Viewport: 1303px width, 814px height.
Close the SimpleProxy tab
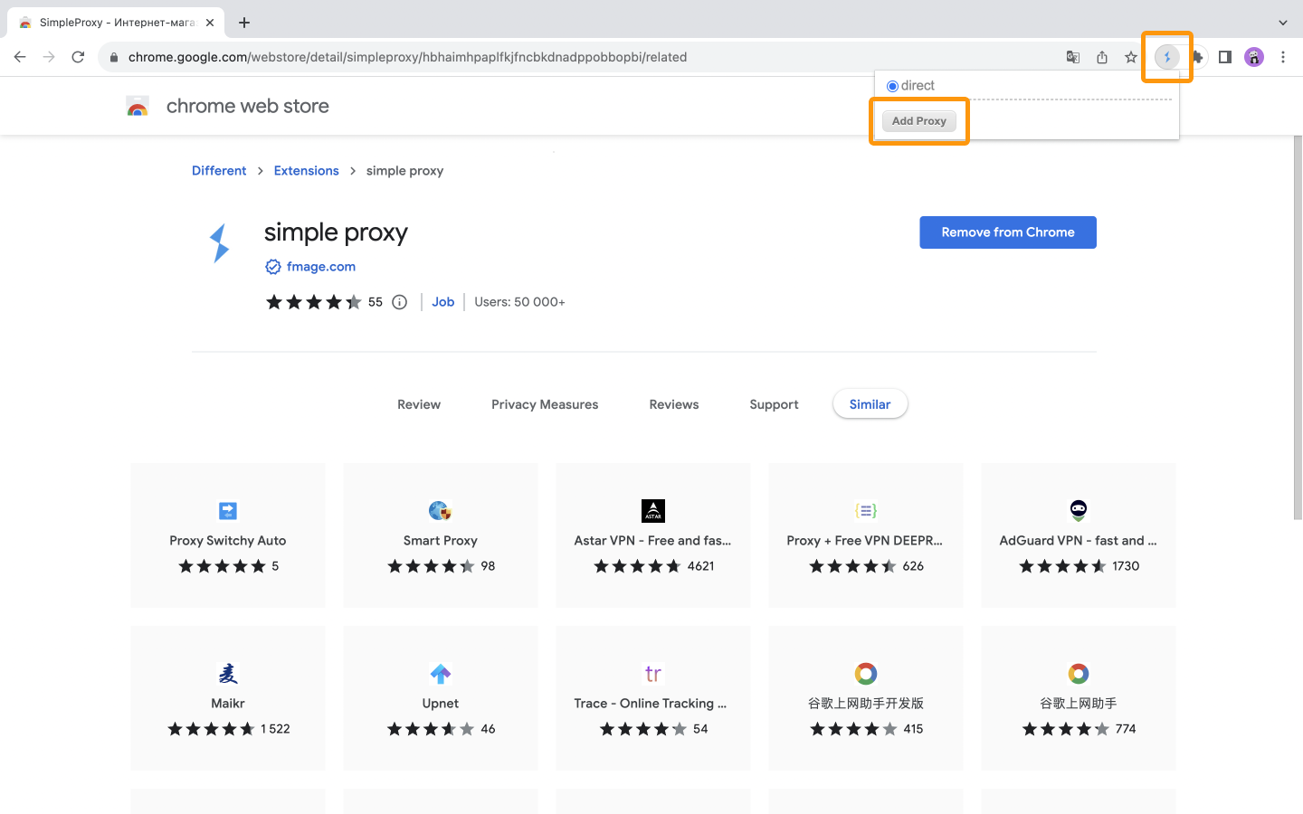pyautogui.click(x=210, y=23)
